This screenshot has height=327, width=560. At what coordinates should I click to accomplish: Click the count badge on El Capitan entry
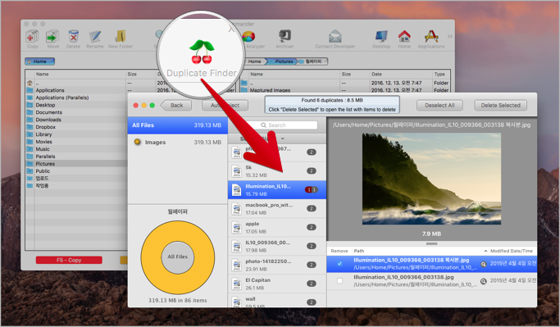312,284
